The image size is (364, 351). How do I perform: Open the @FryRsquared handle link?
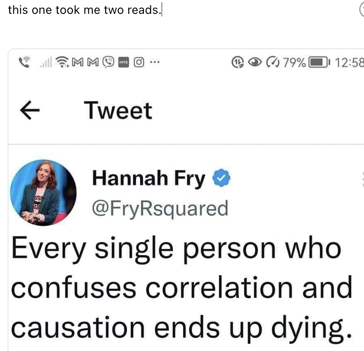pos(160,208)
